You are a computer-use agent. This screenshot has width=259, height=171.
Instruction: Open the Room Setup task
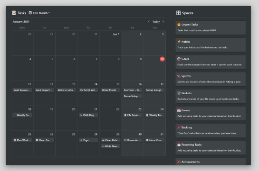133,96
